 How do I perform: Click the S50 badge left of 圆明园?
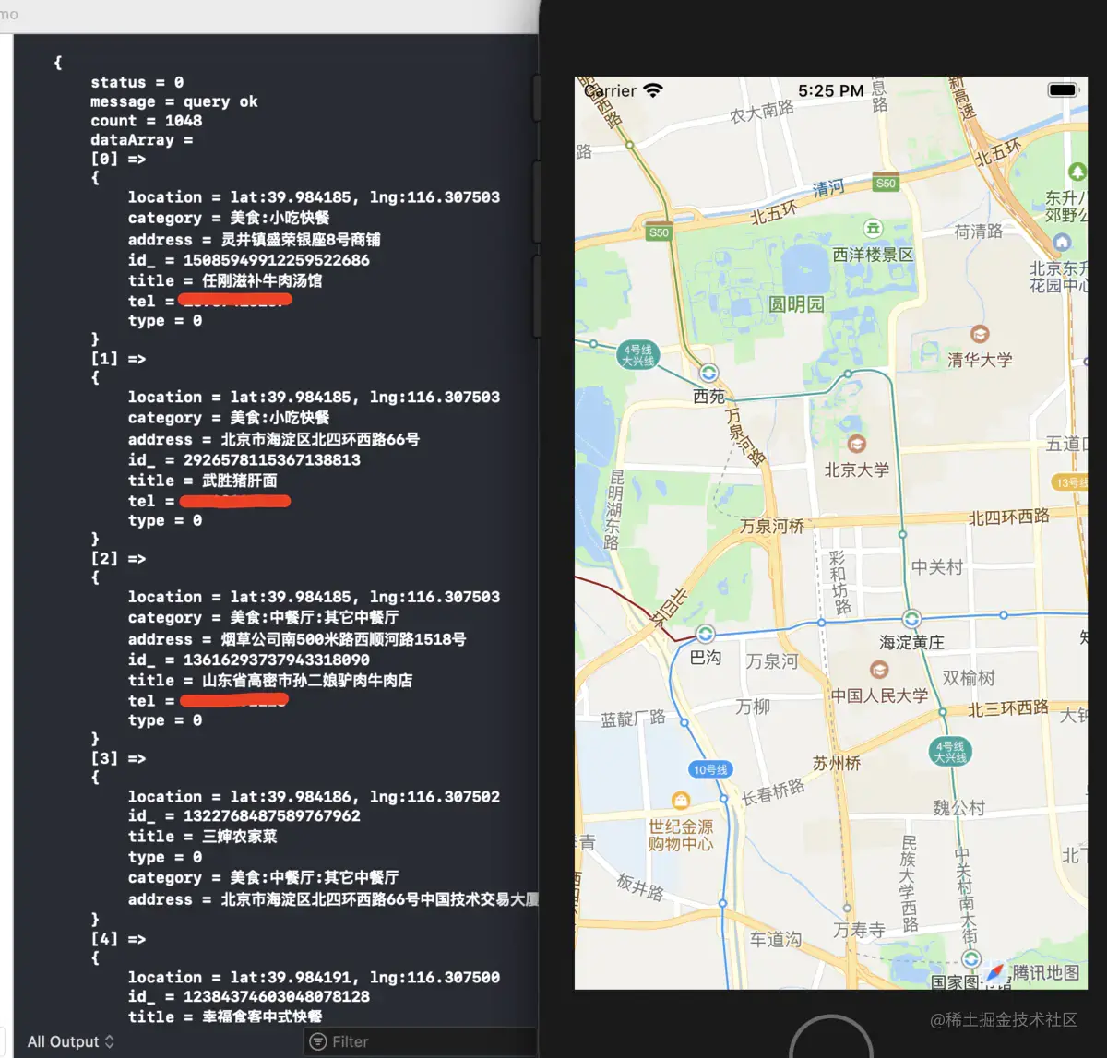(x=659, y=232)
